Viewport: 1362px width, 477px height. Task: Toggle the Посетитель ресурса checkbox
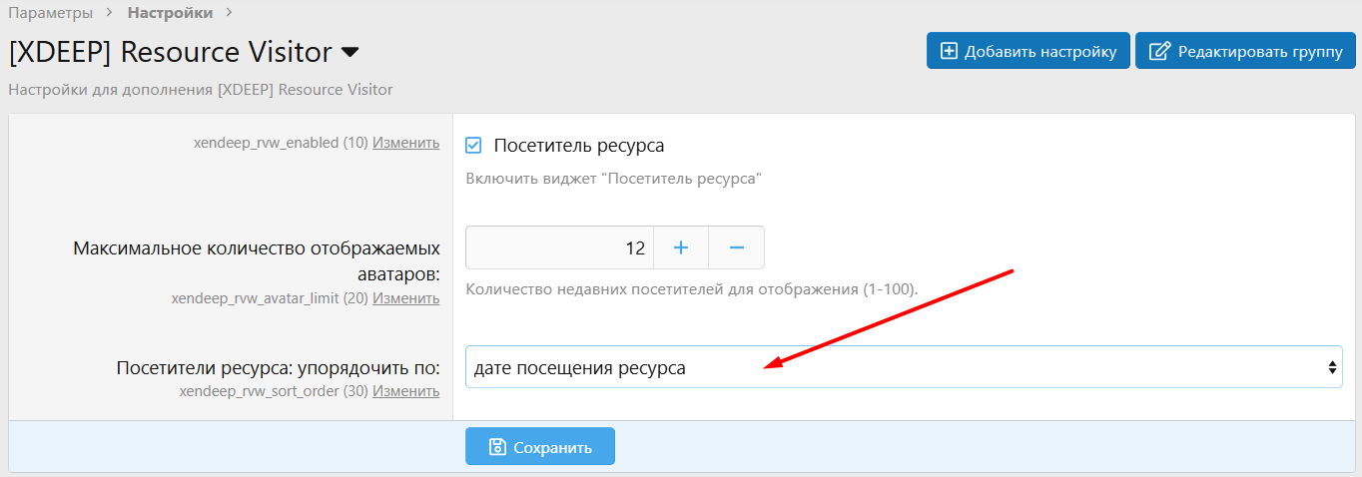coord(474,146)
